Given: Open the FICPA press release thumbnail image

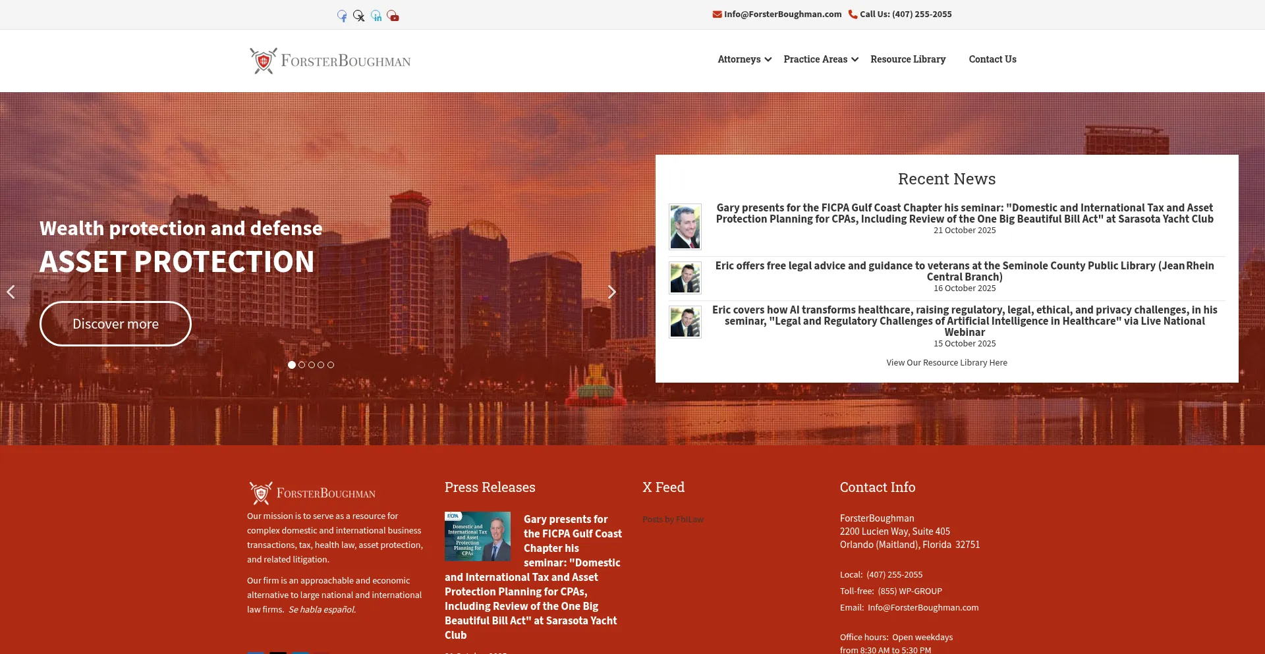Looking at the screenshot, I should (478, 536).
